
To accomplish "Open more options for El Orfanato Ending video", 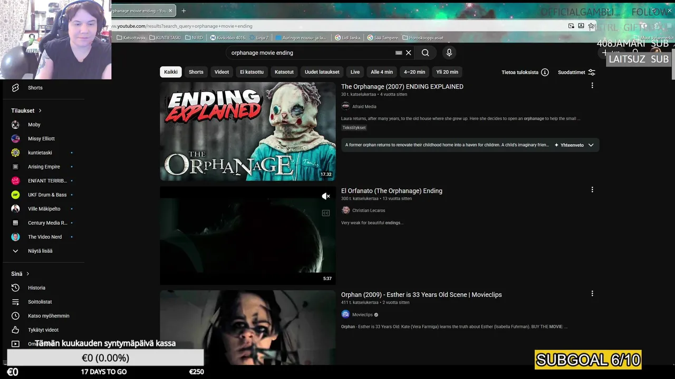I will pos(592,189).
